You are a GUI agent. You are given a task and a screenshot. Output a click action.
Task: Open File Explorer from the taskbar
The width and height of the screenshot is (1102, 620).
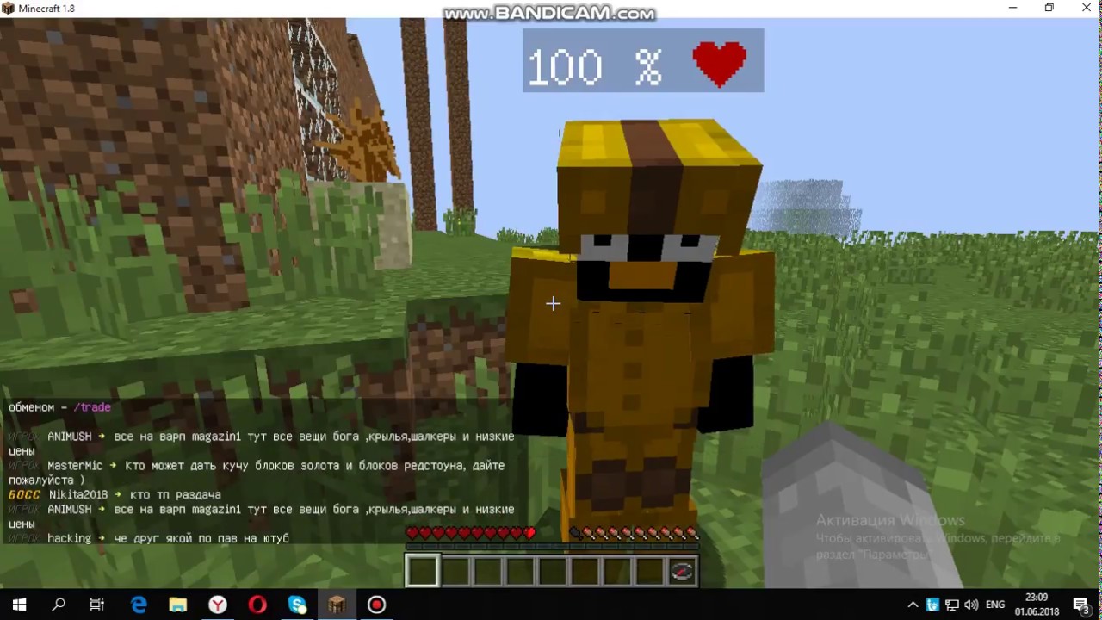178,604
